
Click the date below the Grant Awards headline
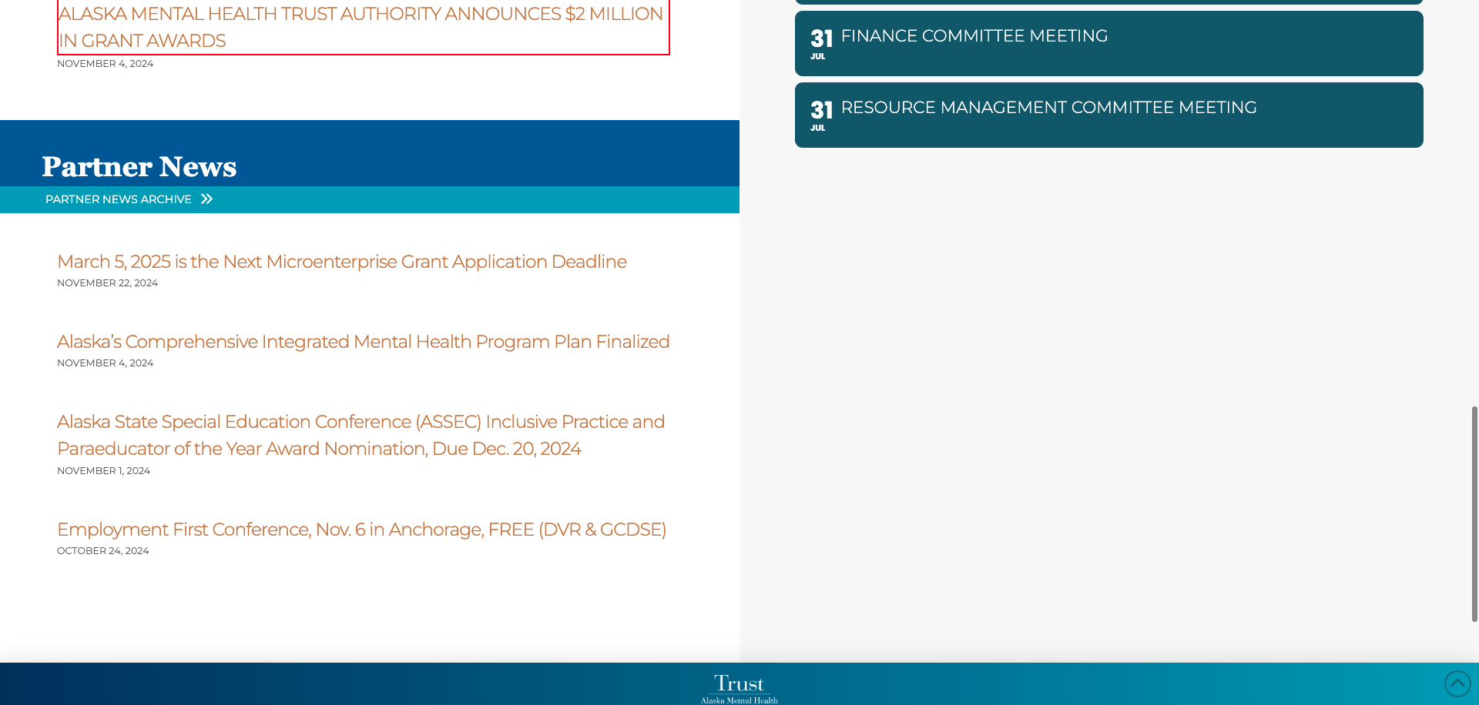point(105,64)
